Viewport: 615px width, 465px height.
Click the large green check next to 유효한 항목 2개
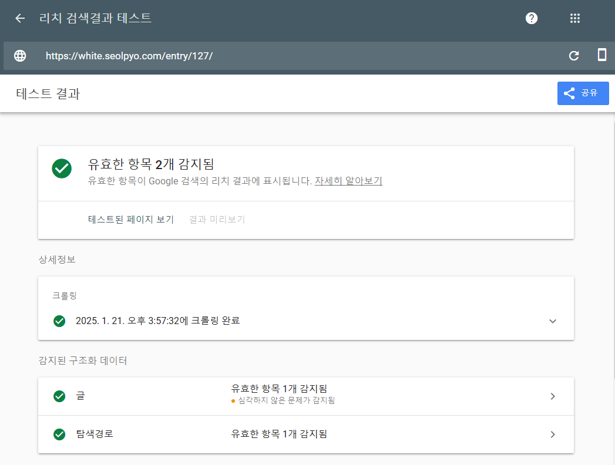point(62,169)
